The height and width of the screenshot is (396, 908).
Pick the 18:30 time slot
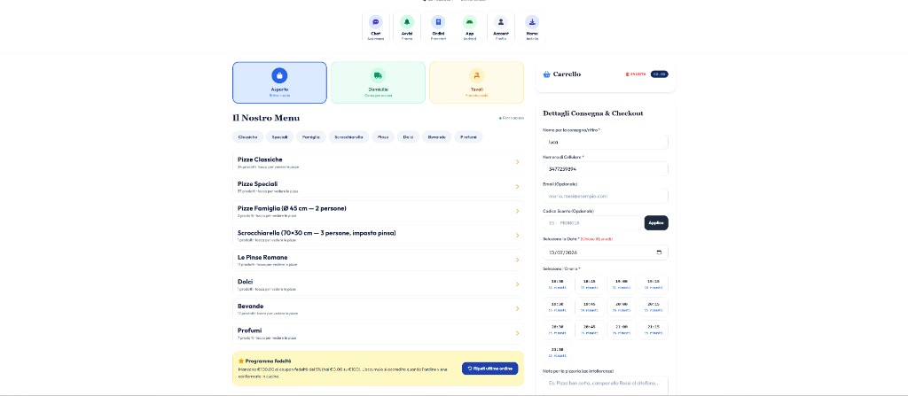pos(558,283)
